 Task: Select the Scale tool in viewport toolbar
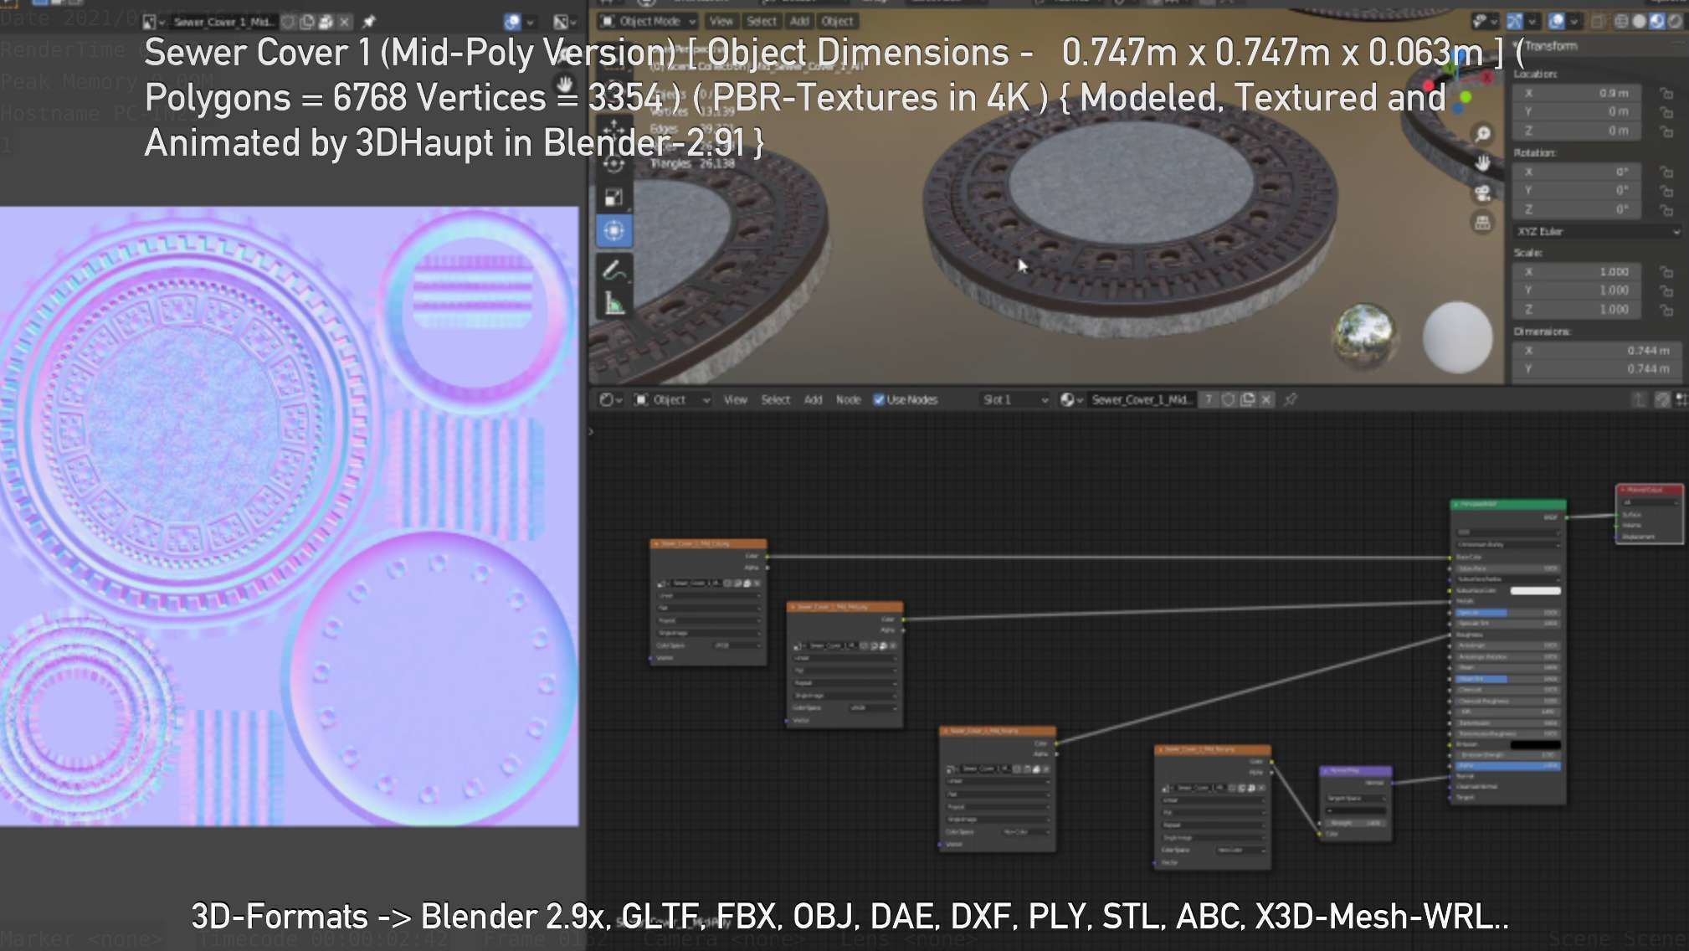pyautogui.click(x=613, y=198)
